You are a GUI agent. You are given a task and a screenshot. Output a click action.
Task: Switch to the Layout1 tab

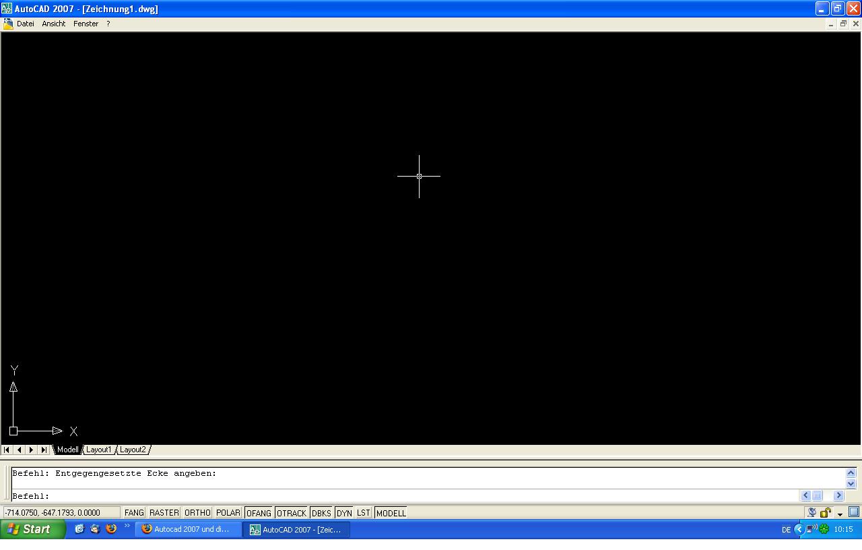point(98,450)
